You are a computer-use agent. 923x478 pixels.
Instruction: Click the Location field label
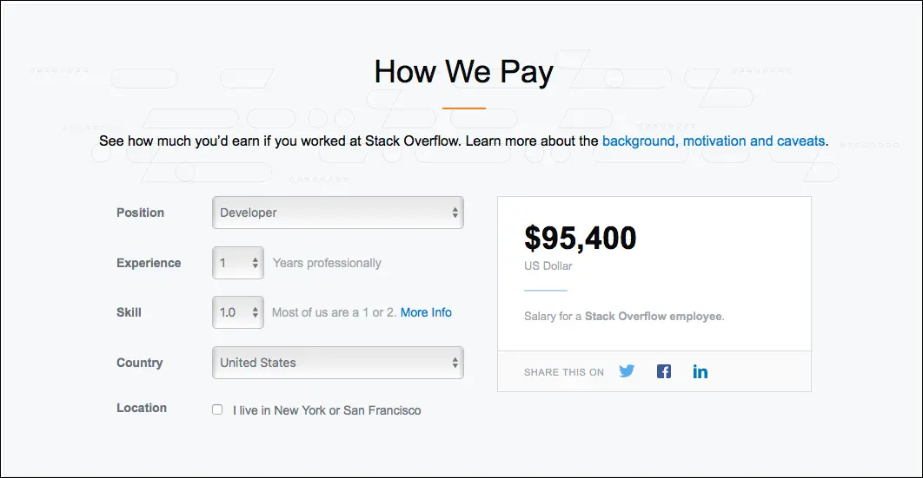[x=141, y=408]
